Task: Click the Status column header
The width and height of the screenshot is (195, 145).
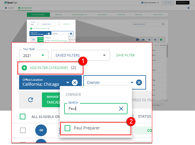Action: 145,116
